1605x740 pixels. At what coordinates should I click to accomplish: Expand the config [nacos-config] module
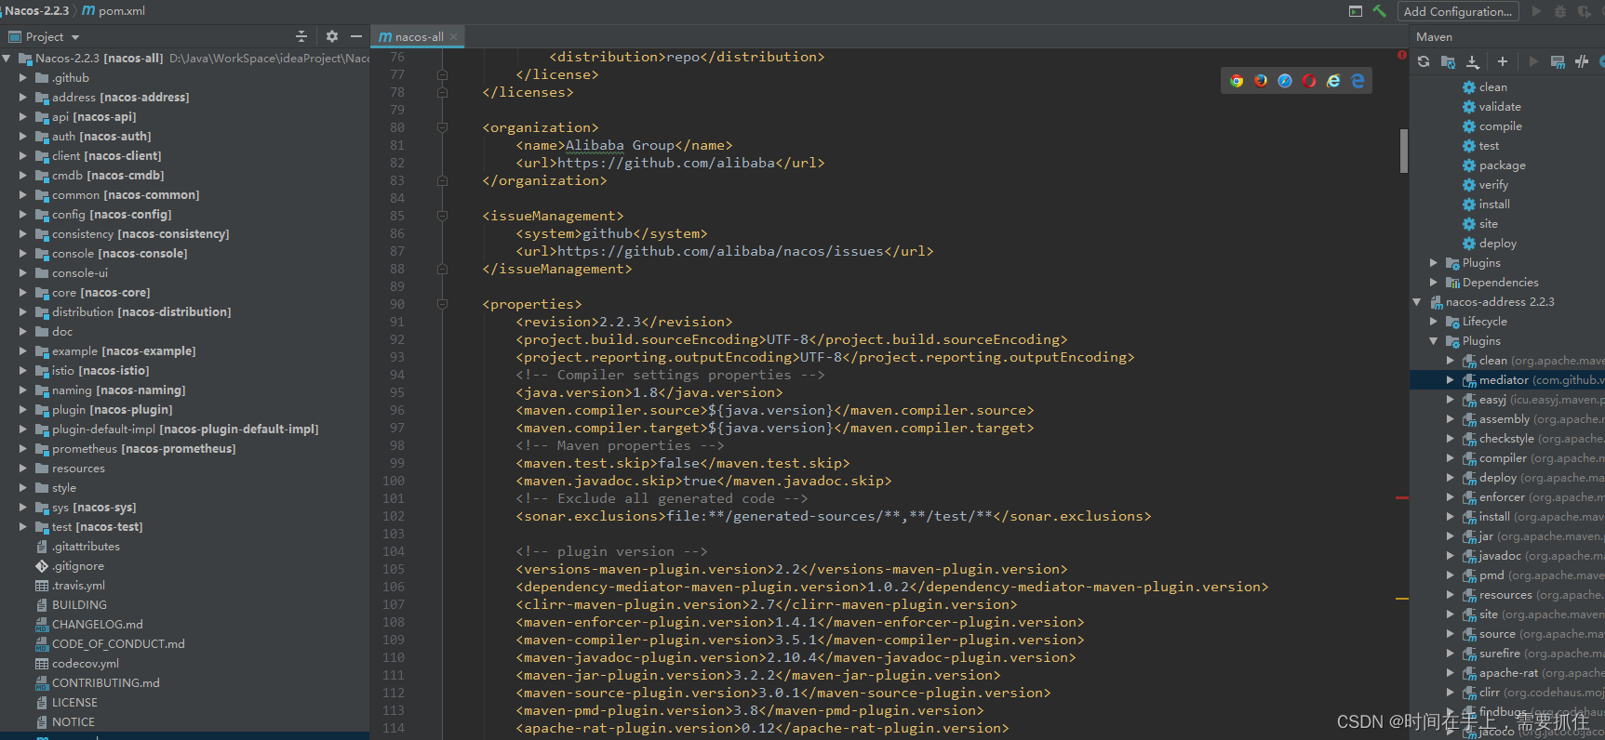click(23, 214)
